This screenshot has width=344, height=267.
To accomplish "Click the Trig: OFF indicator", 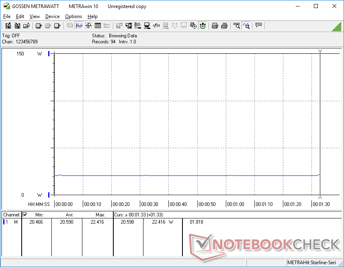I will click(11, 36).
